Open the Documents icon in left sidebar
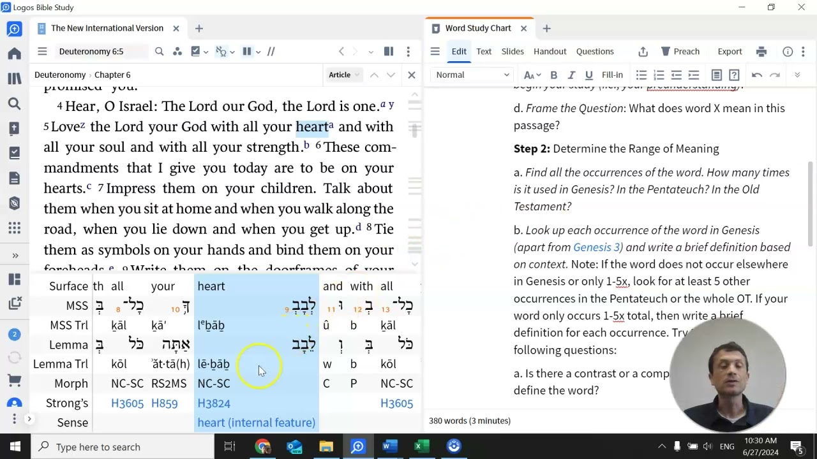The height and width of the screenshot is (459, 817). [x=14, y=178]
